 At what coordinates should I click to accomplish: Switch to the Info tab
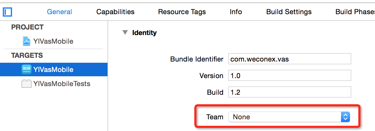pyautogui.click(x=236, y=12)
